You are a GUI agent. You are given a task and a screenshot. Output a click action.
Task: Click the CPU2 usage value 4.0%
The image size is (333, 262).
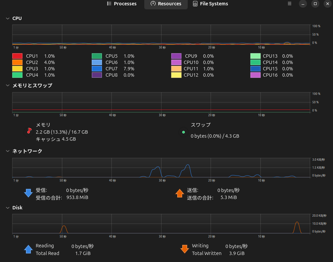(x=49, y=62)
